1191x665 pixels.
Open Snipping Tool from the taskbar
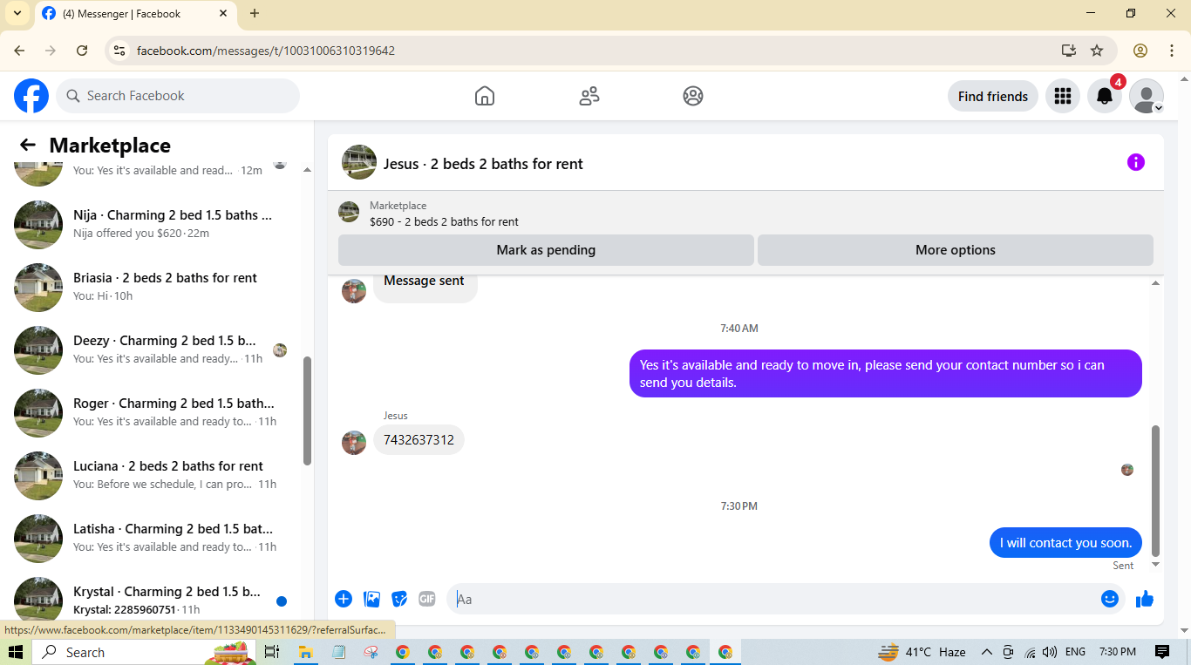(371, 652)
